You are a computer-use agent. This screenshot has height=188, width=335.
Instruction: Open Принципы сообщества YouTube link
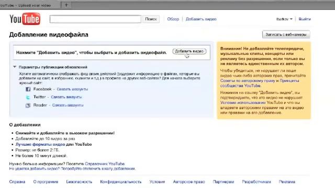point(260,83)
